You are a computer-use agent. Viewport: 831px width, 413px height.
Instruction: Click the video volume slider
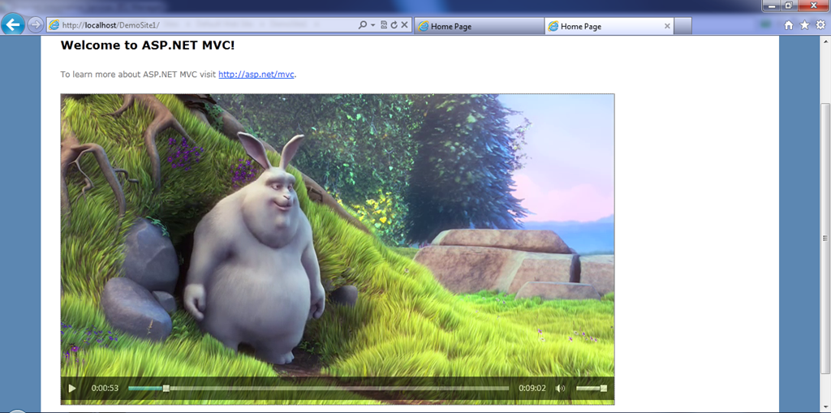(x=592, y=388)
